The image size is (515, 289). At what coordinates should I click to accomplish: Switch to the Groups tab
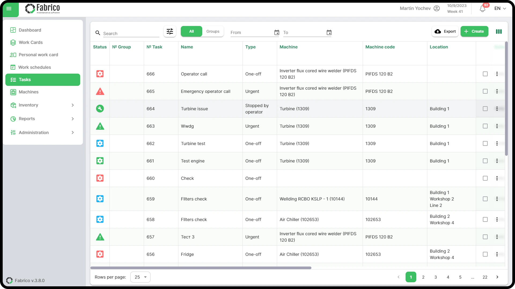click(213, 31)
